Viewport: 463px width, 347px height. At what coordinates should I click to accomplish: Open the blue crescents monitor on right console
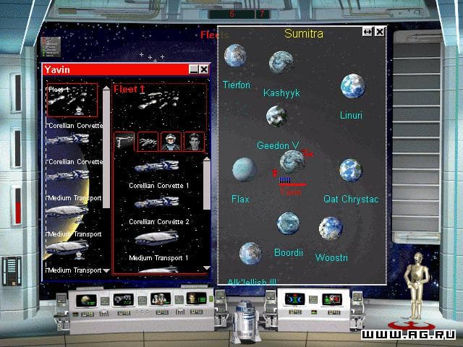[x=294, y=299]
